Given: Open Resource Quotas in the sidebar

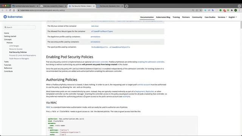Looking at the screenshot, I should [16, 49].
